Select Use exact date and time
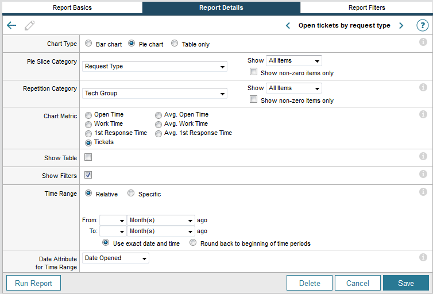This screenshot has width=433, height=294. point(106,242)
